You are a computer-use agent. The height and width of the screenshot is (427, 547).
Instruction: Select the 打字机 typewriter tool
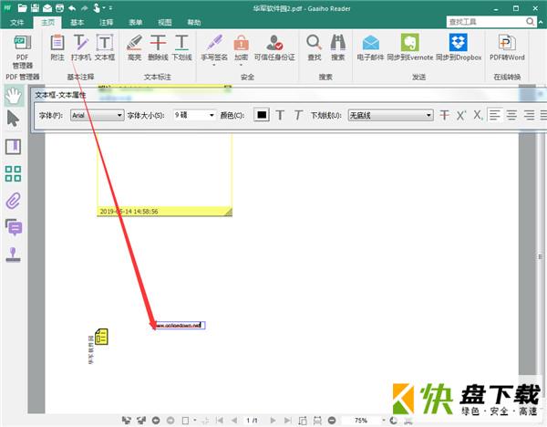(x=81, y=47)
